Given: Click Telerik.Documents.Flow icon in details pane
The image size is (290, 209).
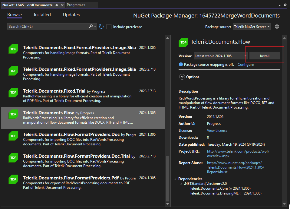Looking at the screenshot, I should tap(183, 42).
